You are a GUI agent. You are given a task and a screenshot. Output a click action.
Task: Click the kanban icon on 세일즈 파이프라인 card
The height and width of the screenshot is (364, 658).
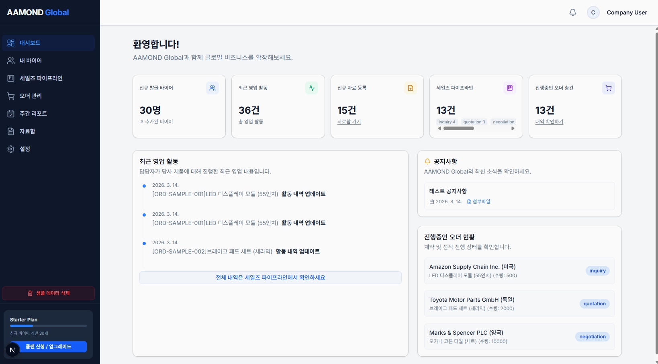[509, 88]
